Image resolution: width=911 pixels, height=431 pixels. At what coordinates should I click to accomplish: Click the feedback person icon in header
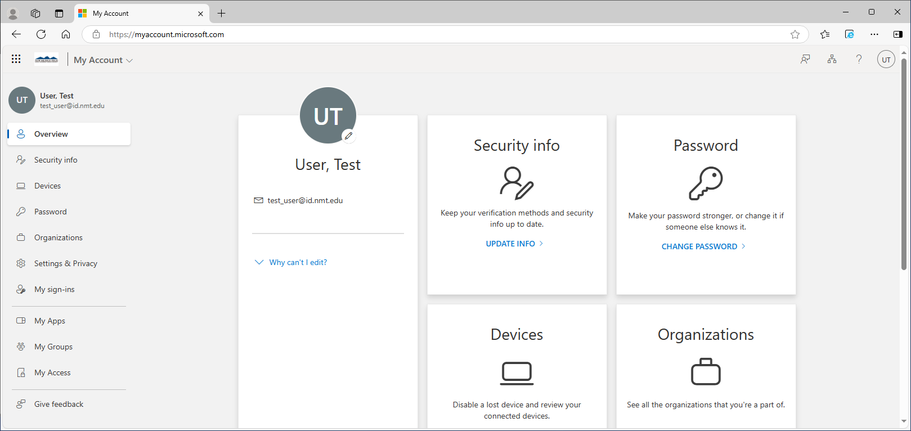[x=805, y=59]
